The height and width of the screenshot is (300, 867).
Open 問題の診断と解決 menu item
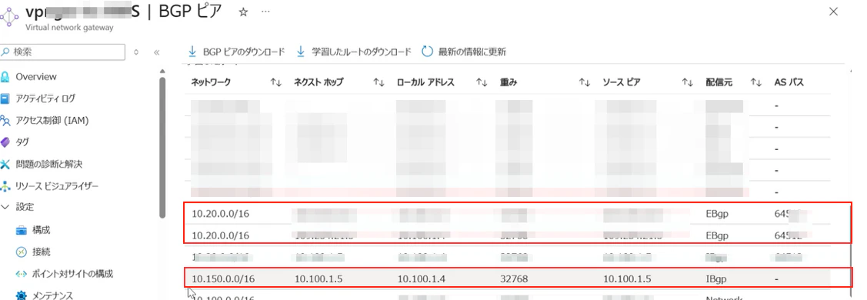[x=48, y=164]
